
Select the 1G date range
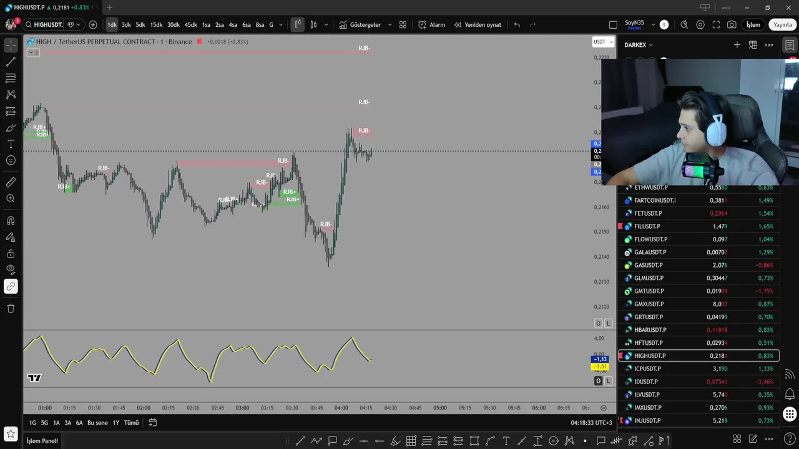32,423
